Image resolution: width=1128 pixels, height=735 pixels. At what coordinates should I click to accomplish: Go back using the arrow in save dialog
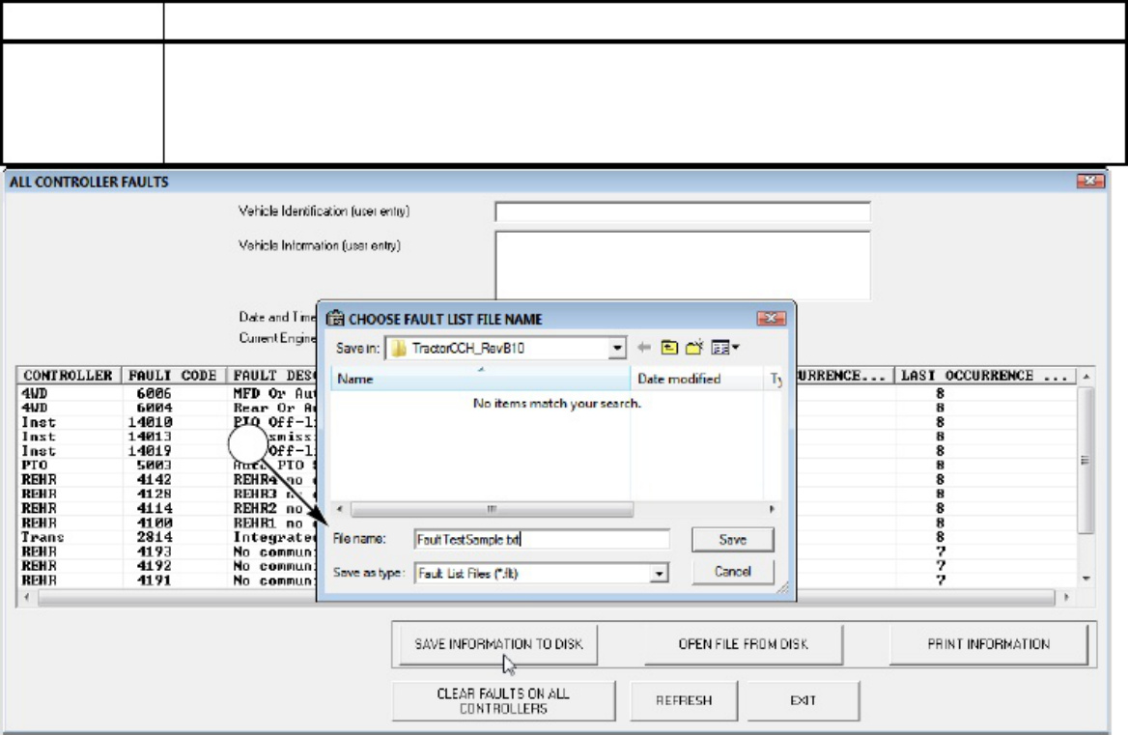point(644,348)
